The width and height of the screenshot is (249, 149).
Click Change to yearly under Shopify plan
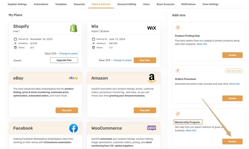pyautogui.click(x=68, y=54)
